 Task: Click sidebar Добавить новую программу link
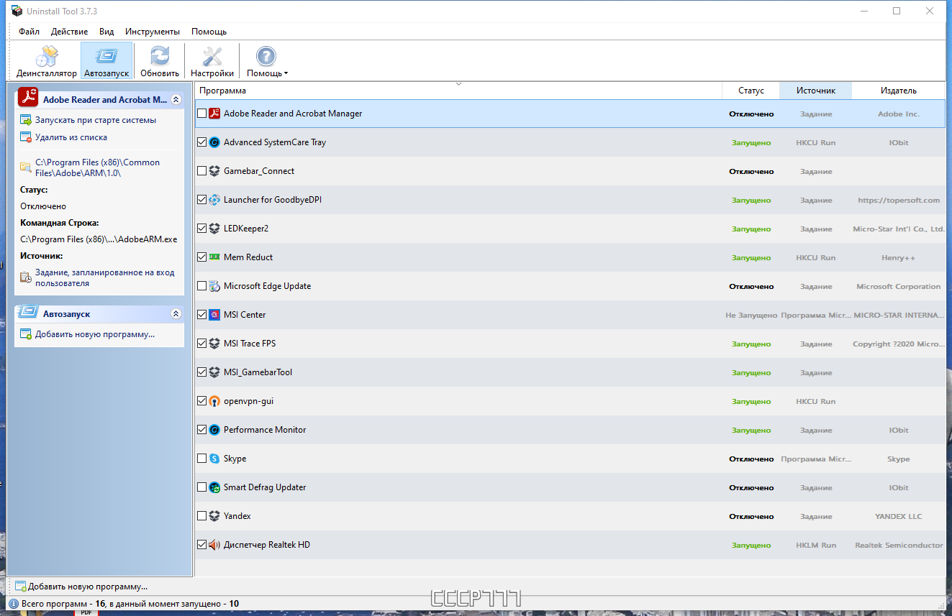click(x=94, y=334)
